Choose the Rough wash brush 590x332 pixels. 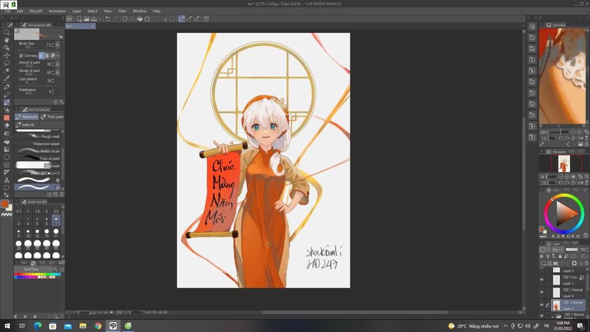pos(37,136)
